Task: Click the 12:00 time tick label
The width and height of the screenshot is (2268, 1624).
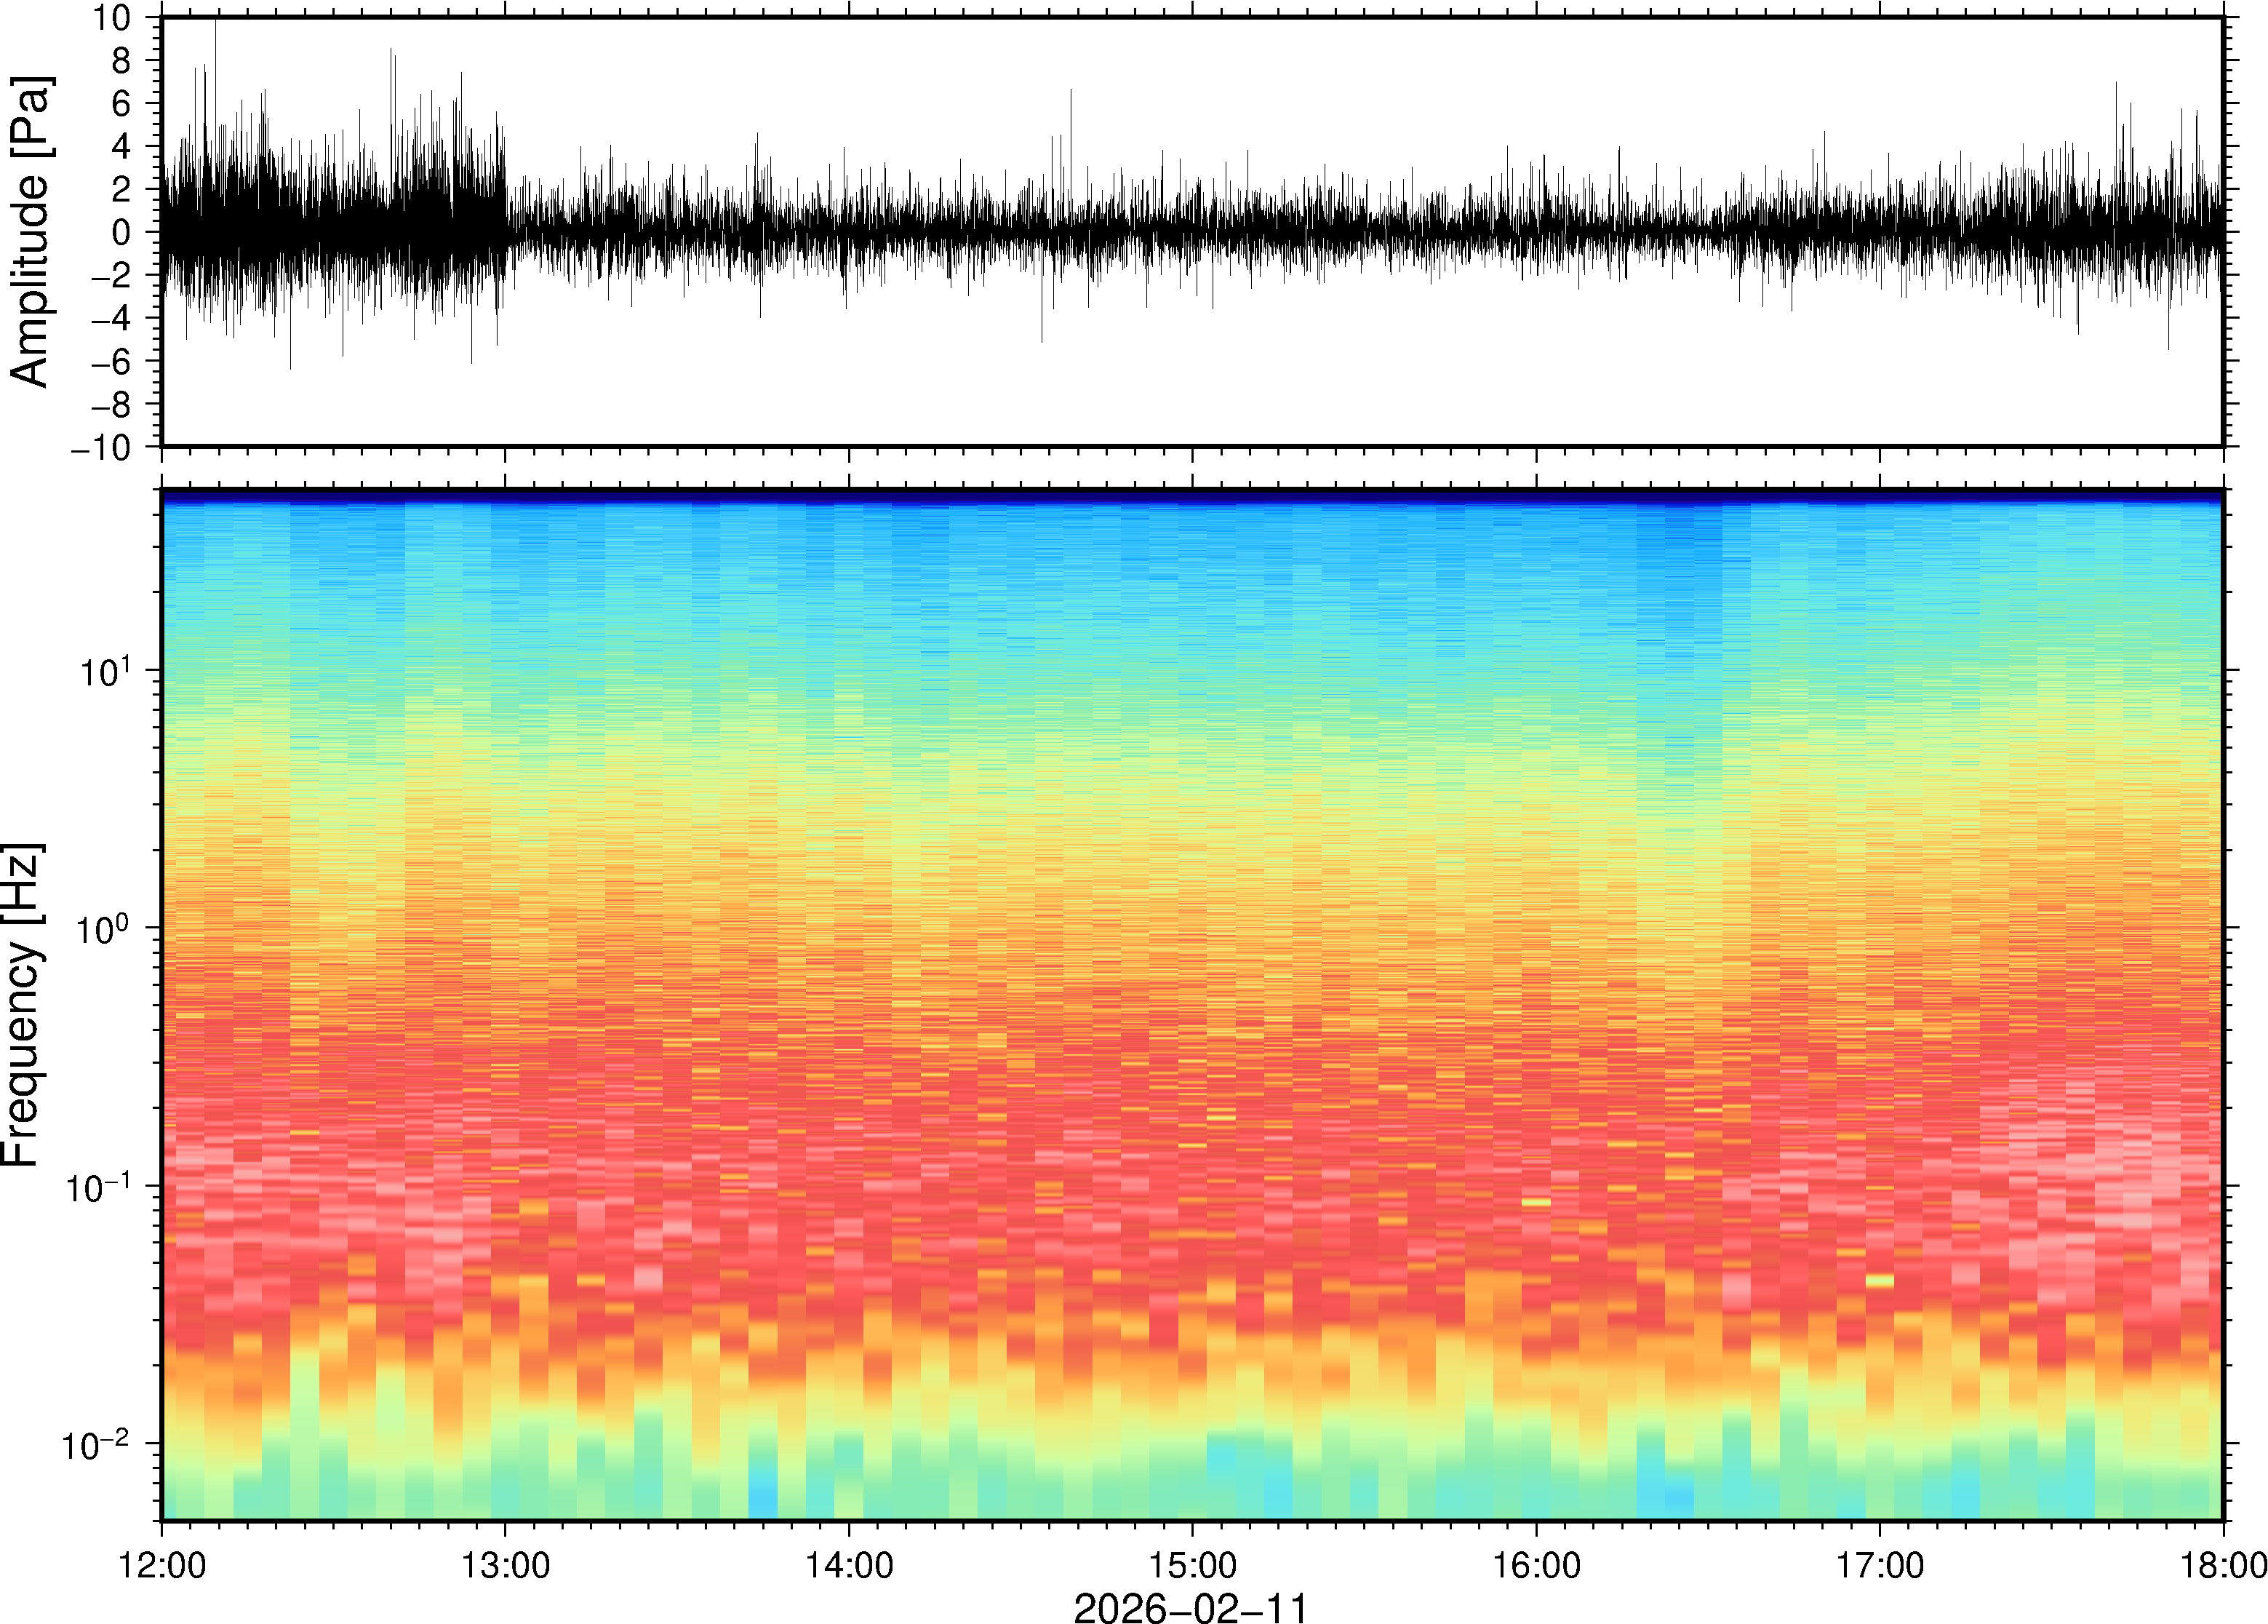Action: (x=162, y=1565)
